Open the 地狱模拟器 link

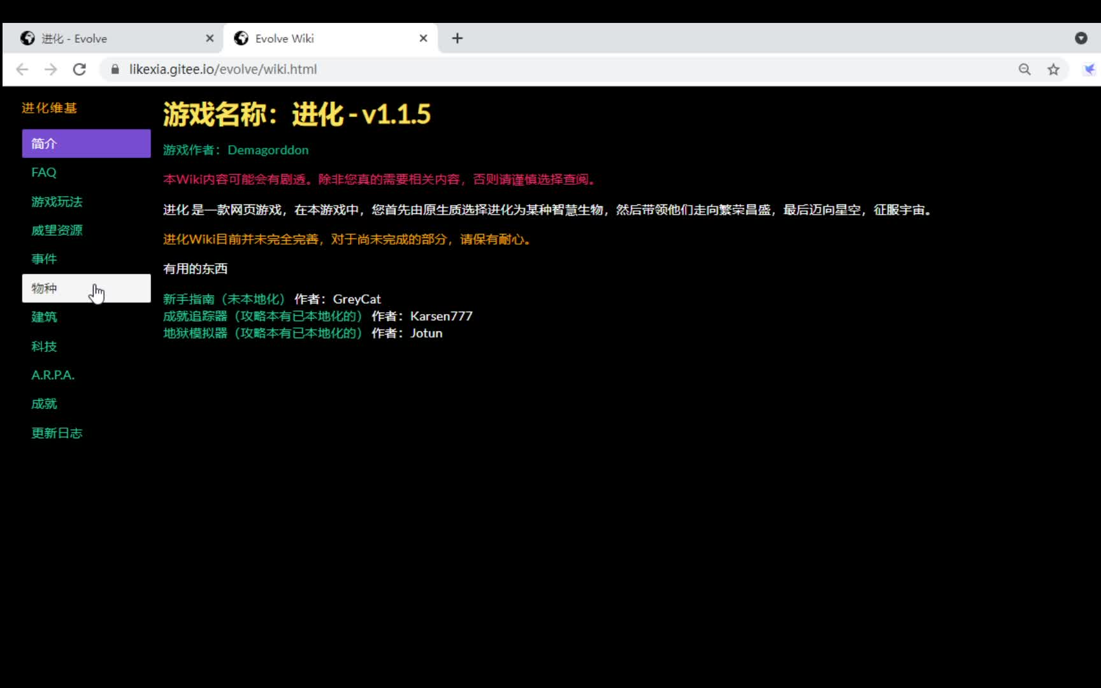(263, 333)
